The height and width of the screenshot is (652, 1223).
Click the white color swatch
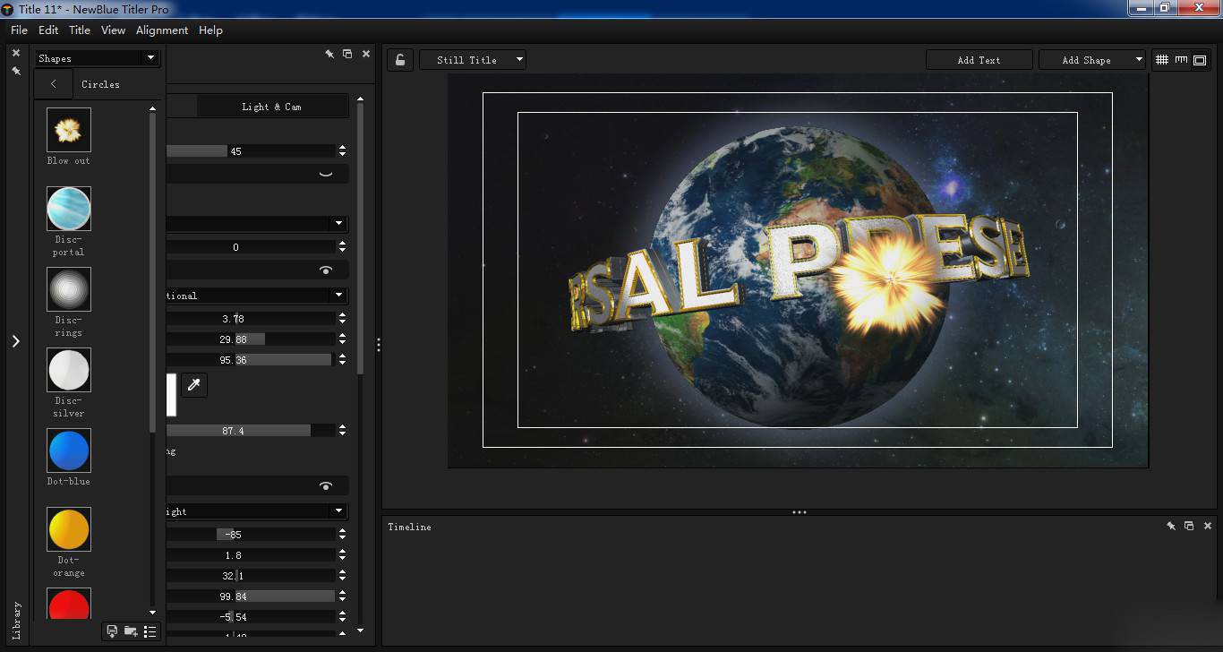point(171,395)
